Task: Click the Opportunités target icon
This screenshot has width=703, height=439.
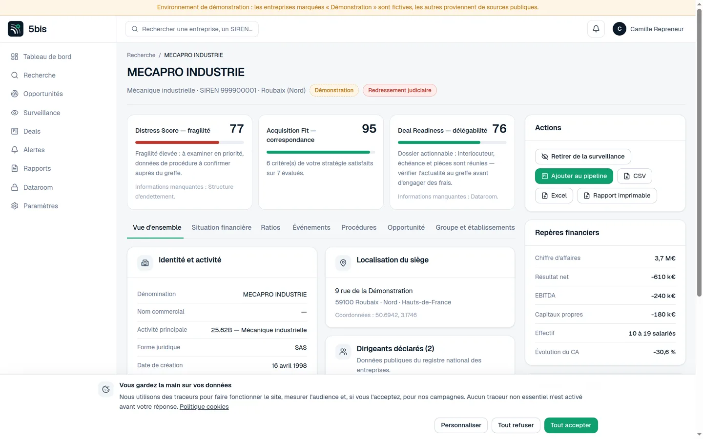Action: click(x=15, y=94)
